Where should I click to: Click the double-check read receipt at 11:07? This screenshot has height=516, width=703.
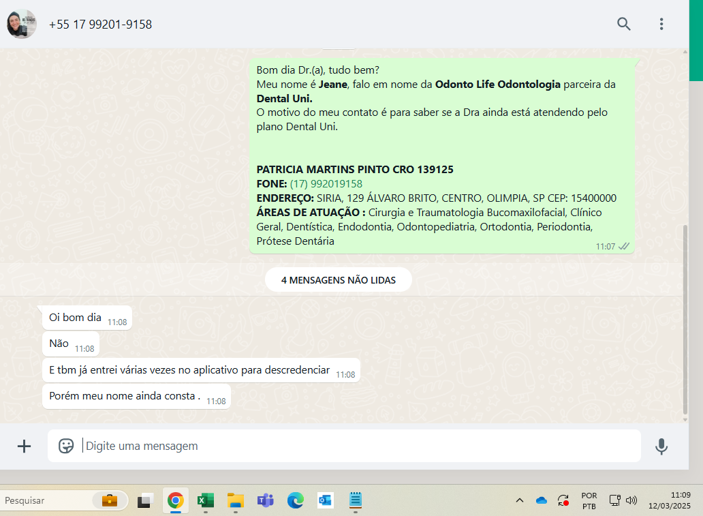(624, 246)
